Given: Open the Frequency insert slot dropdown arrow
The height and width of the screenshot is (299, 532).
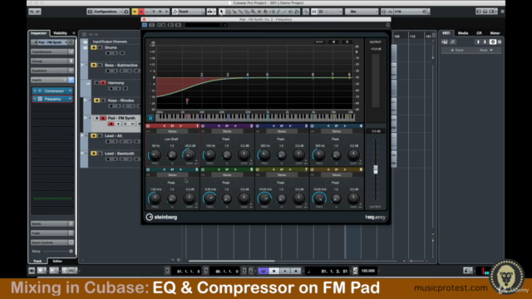Looking at the screenshot, I should [70, 99].
